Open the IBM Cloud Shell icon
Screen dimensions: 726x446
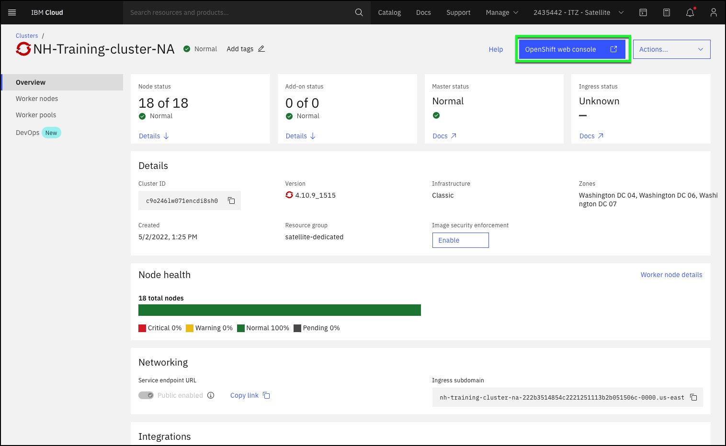pyautogui.click(x=643, y=12)
